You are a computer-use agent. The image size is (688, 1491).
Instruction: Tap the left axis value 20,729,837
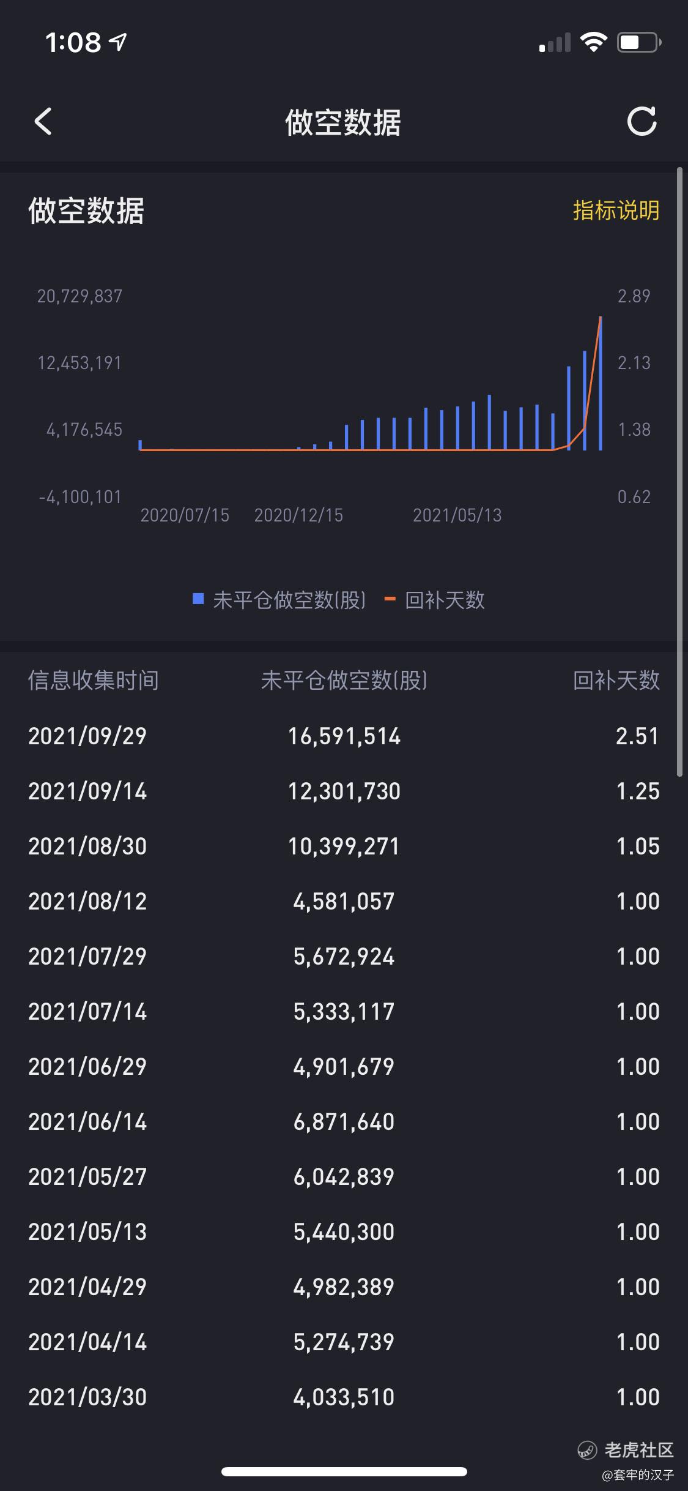point(80,296)
